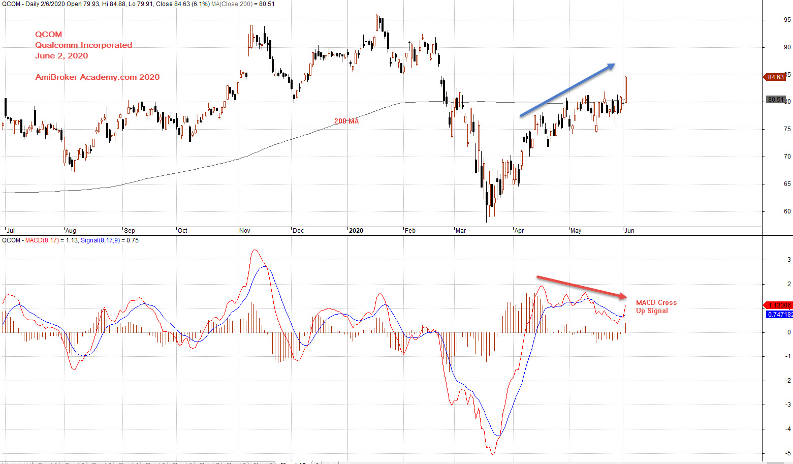Click the Jul label on the date axis
The height and width of the screenshot is (464, 793).
click(x=10, y=231)
